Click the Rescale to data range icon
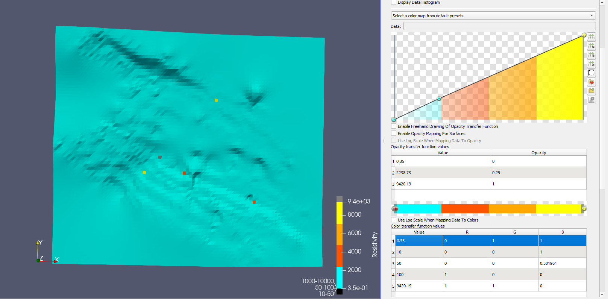Screen dimensions: 608x299 591,36
